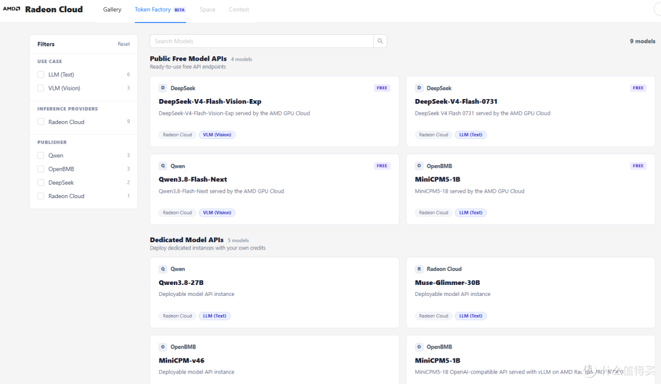Open the DeepSeek-V4-Flash-Vision-Exp model title

click(210, 102)
